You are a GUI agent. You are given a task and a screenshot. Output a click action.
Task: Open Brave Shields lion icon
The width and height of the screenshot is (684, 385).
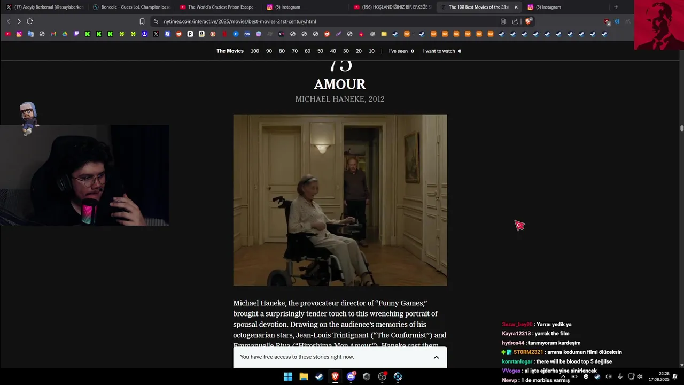coord(528,21)
